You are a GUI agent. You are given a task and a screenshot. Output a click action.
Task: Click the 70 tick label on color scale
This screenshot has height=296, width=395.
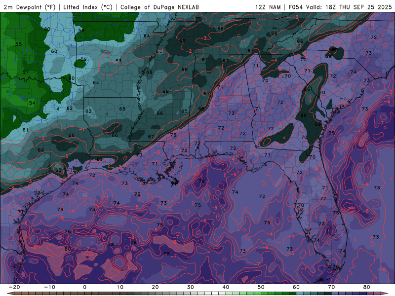pyautogui.click(x=331, y=287)
